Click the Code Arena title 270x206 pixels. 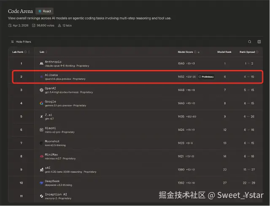tap(20, 11)
